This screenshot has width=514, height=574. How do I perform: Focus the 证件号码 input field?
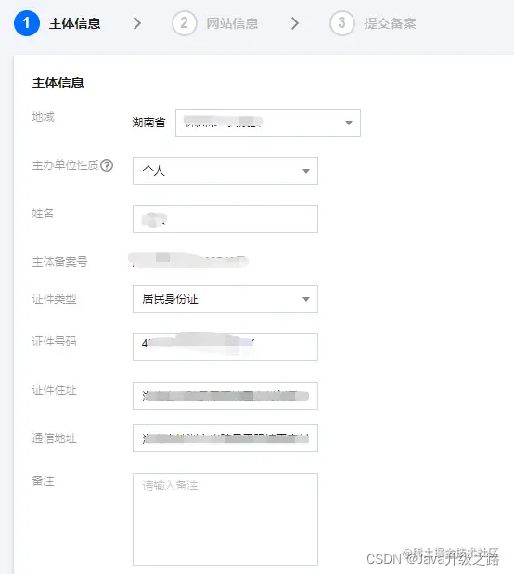[225, 347]
